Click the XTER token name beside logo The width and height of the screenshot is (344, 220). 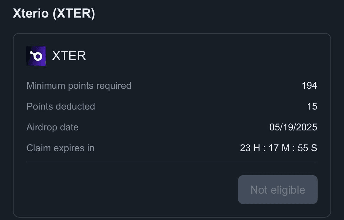pyautogui.click(x=69, y=56)
